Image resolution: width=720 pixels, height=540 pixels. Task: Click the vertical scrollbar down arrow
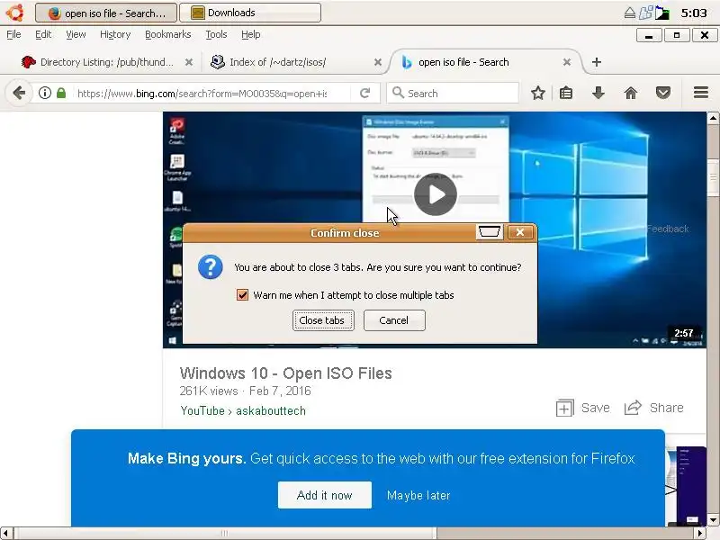[x=713, y=520]
